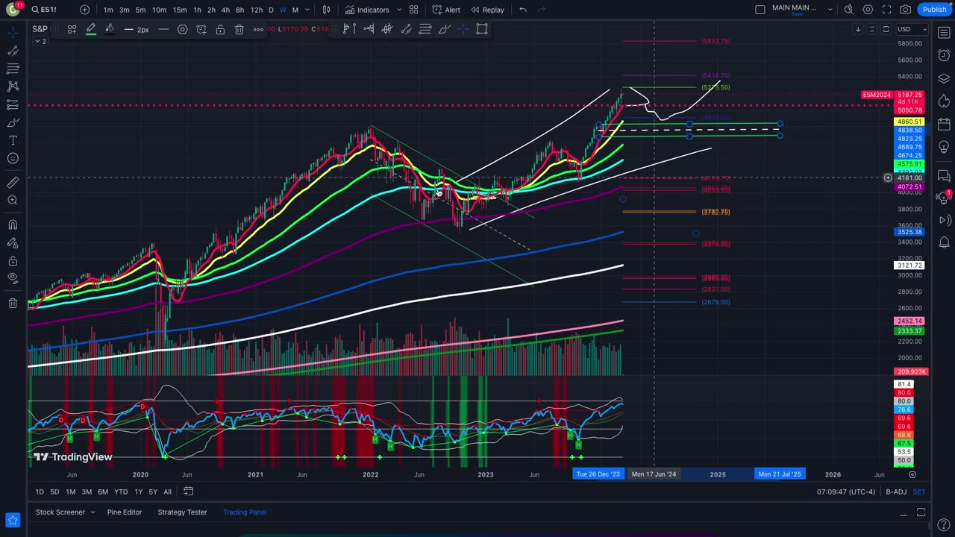955x537 pixels.
Task: Open the Strategy Tester tab
Action: click(x=182, y=512)
